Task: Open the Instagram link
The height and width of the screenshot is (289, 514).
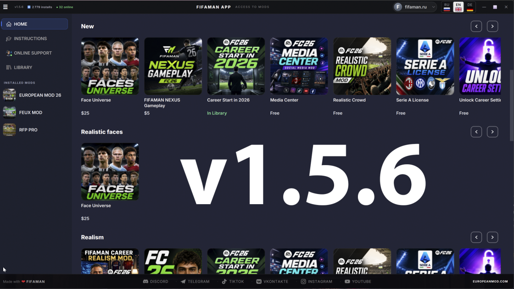Action: [317, 282]
